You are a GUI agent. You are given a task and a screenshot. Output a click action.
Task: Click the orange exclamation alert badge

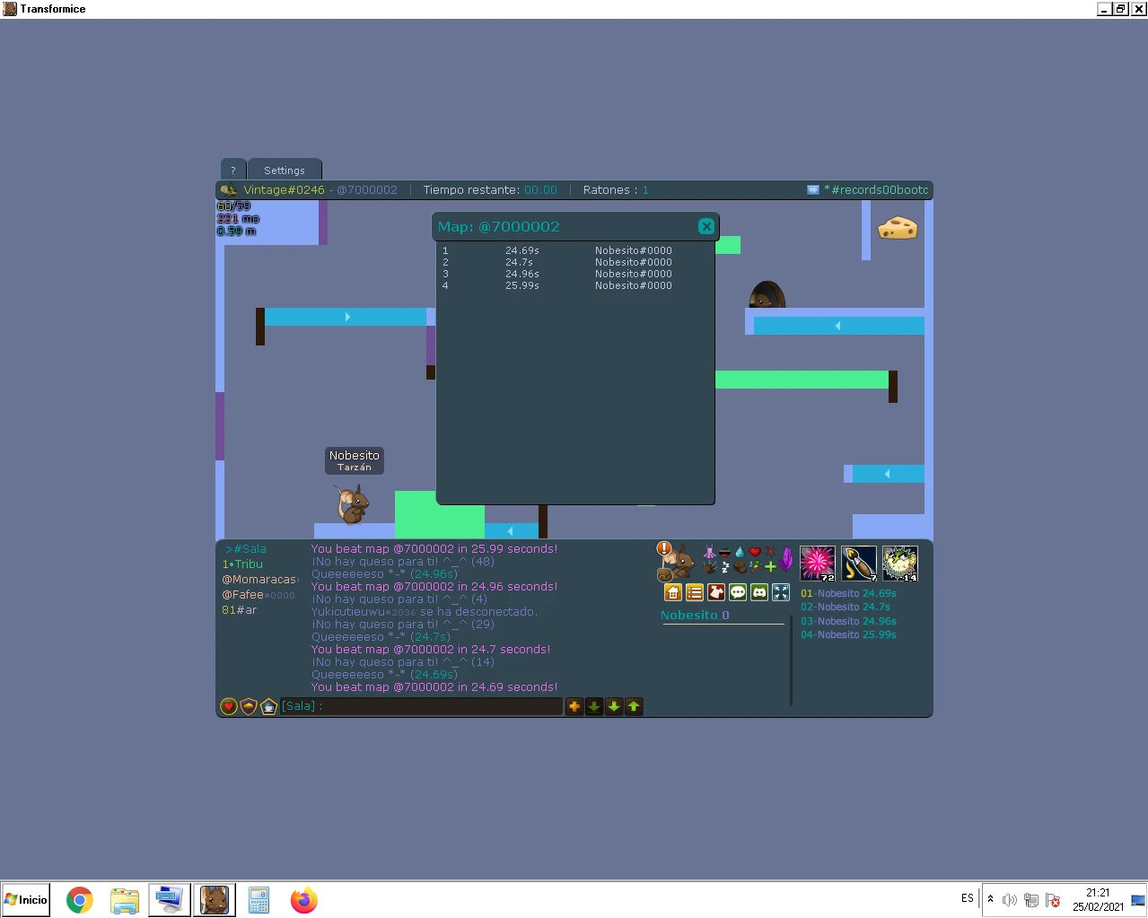coord(664,548)
